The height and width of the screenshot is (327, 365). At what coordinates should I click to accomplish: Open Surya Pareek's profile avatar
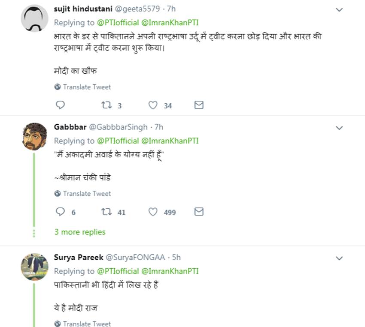[x=34, y=267]
